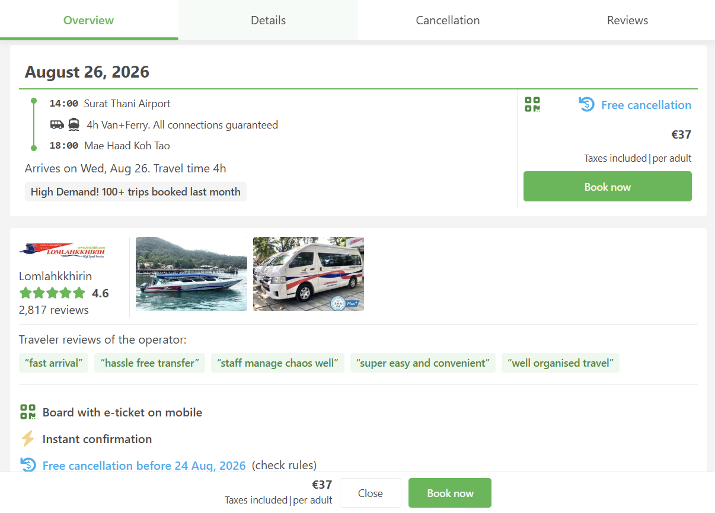Click the QR code icon beside Free cancellation
This screenshot has height=513, width=715.
pos(532,105)
